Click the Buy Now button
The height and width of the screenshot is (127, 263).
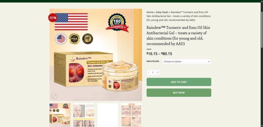pos(179,93)
